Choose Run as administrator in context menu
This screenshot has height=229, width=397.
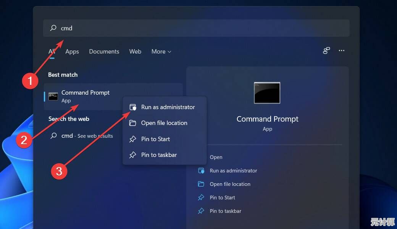click(x=168, y=107)
